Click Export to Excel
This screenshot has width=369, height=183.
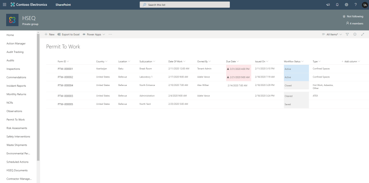(68, 34)
